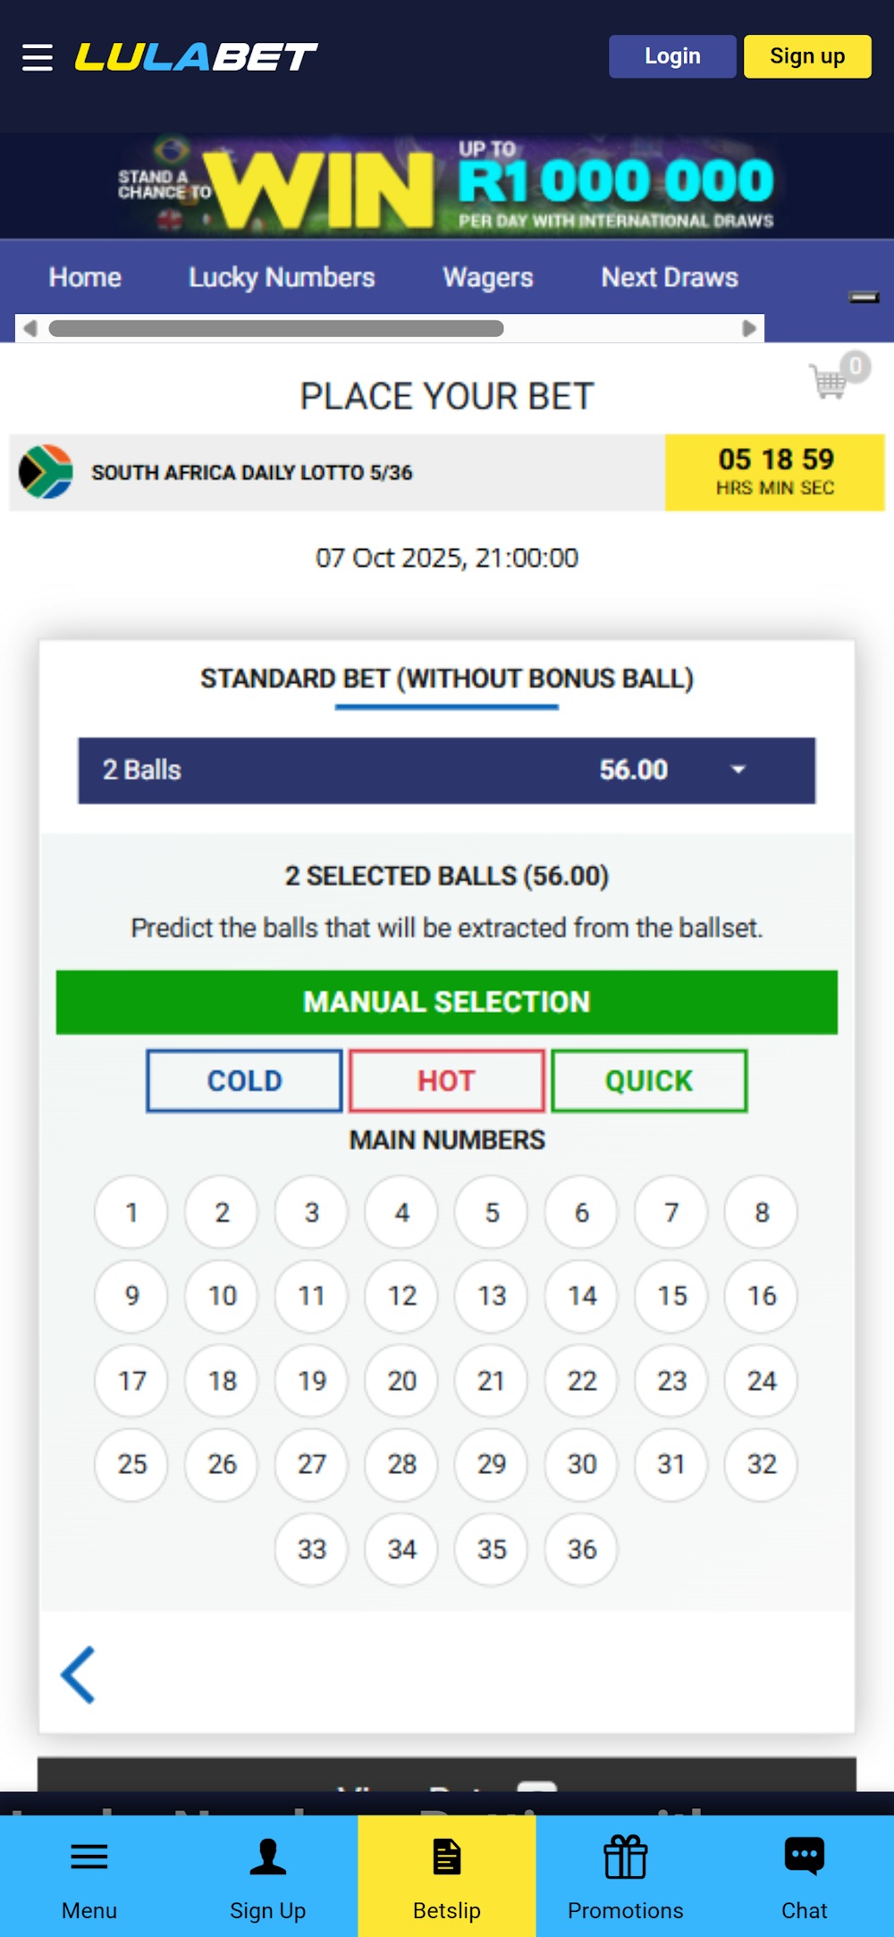
Task: Tap Sign Up person icon
Action: 267,1856
